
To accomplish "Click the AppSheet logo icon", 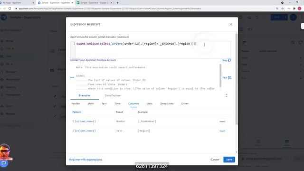I will [3, 17].
